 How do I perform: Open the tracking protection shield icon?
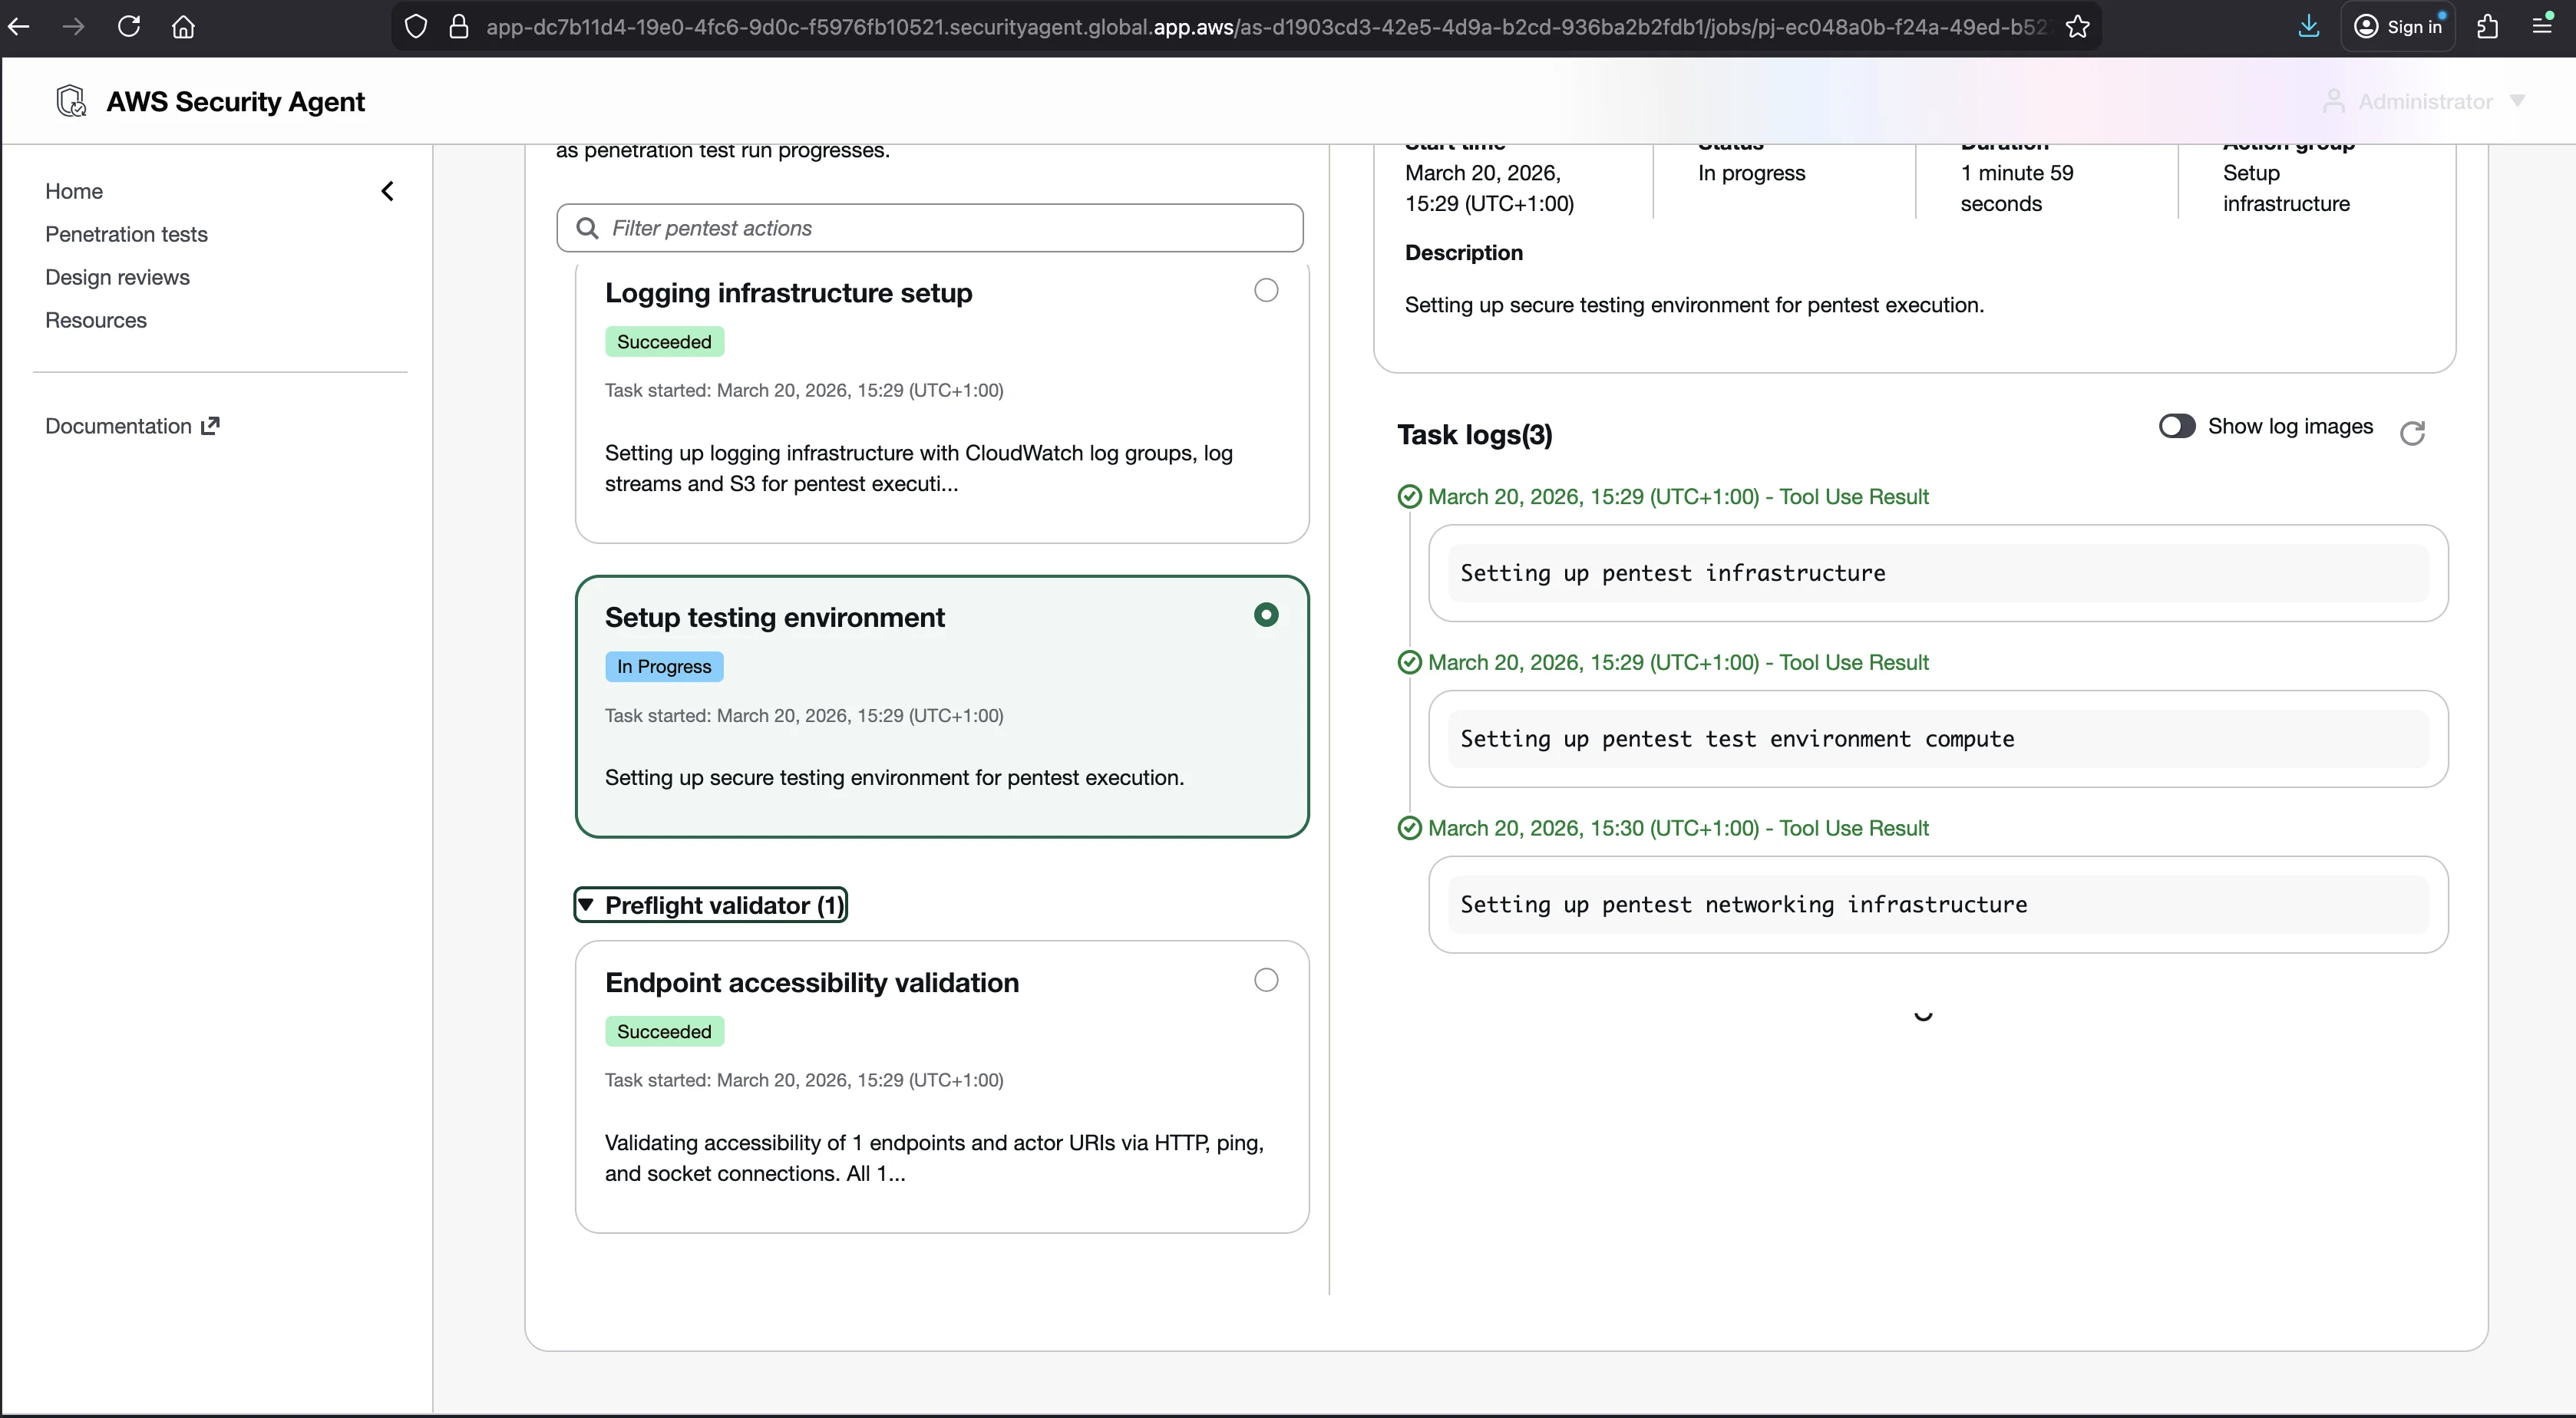tap(416, 27)
